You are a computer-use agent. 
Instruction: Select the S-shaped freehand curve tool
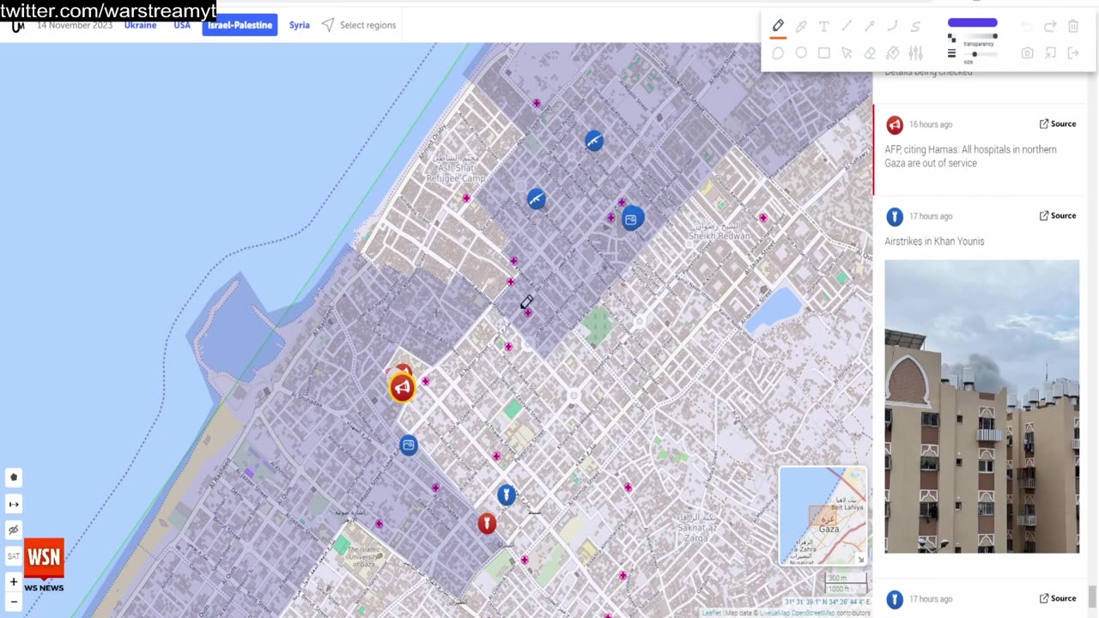coord(915,27)
